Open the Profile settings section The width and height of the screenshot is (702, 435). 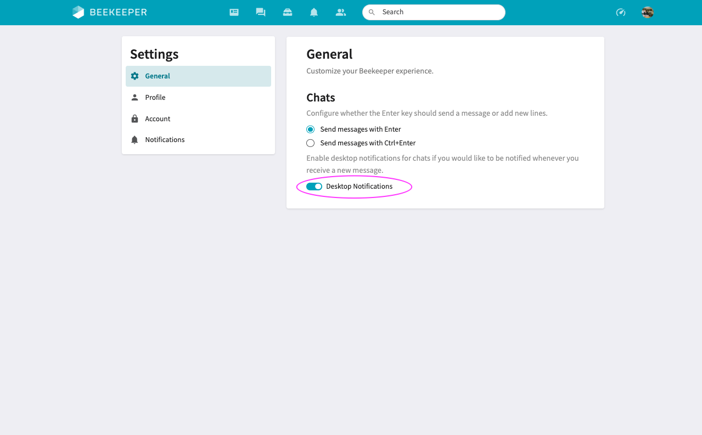point(155,98)
